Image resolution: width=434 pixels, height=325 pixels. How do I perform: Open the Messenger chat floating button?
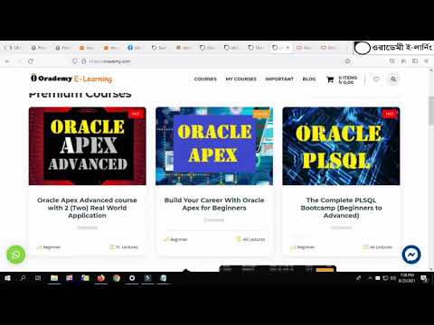point(411,255)
